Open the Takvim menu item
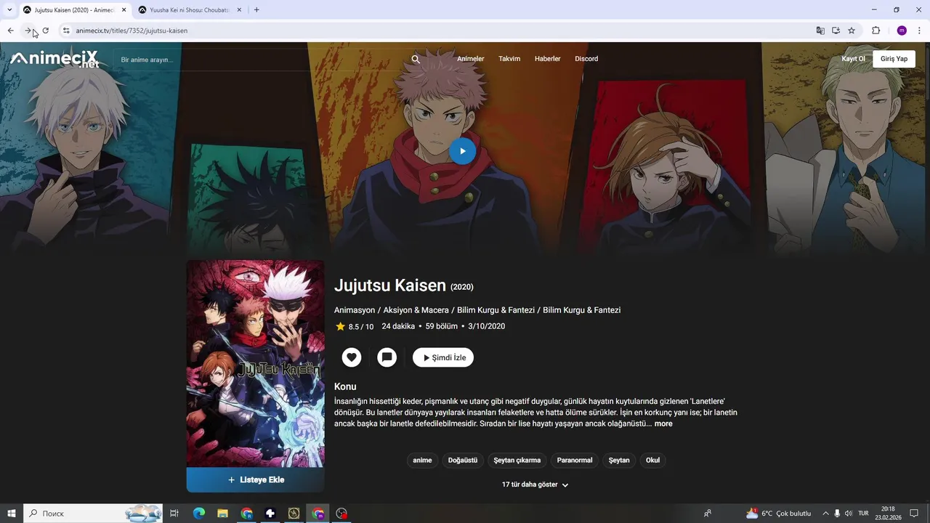930x523 pixels. (x=509, y=59)
